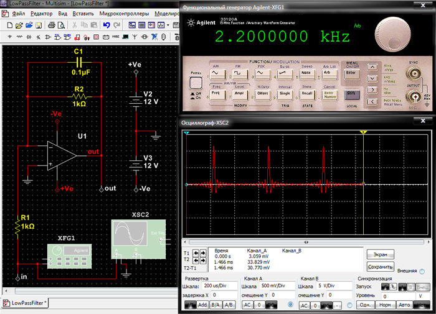
Task: Edit Channel B scale 5 V/Div
Action: pos(334,285)
